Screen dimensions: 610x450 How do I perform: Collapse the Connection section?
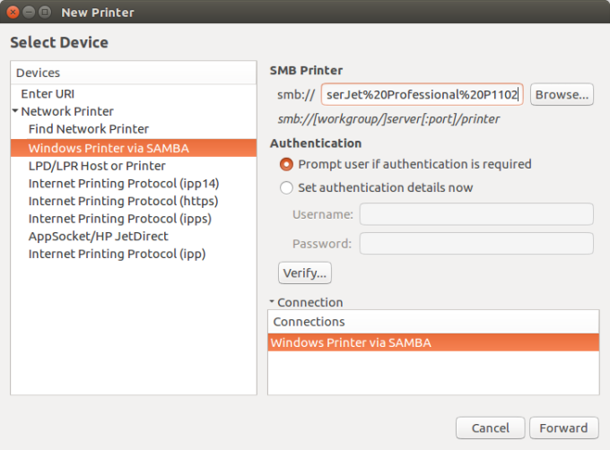[x=272, y=303]
